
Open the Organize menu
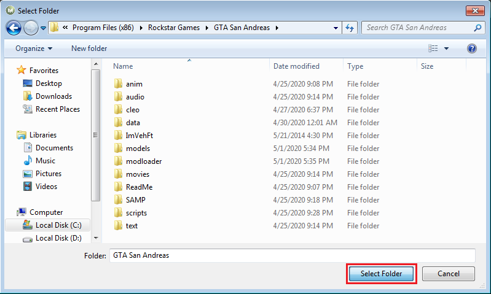(x=34, y=48)
